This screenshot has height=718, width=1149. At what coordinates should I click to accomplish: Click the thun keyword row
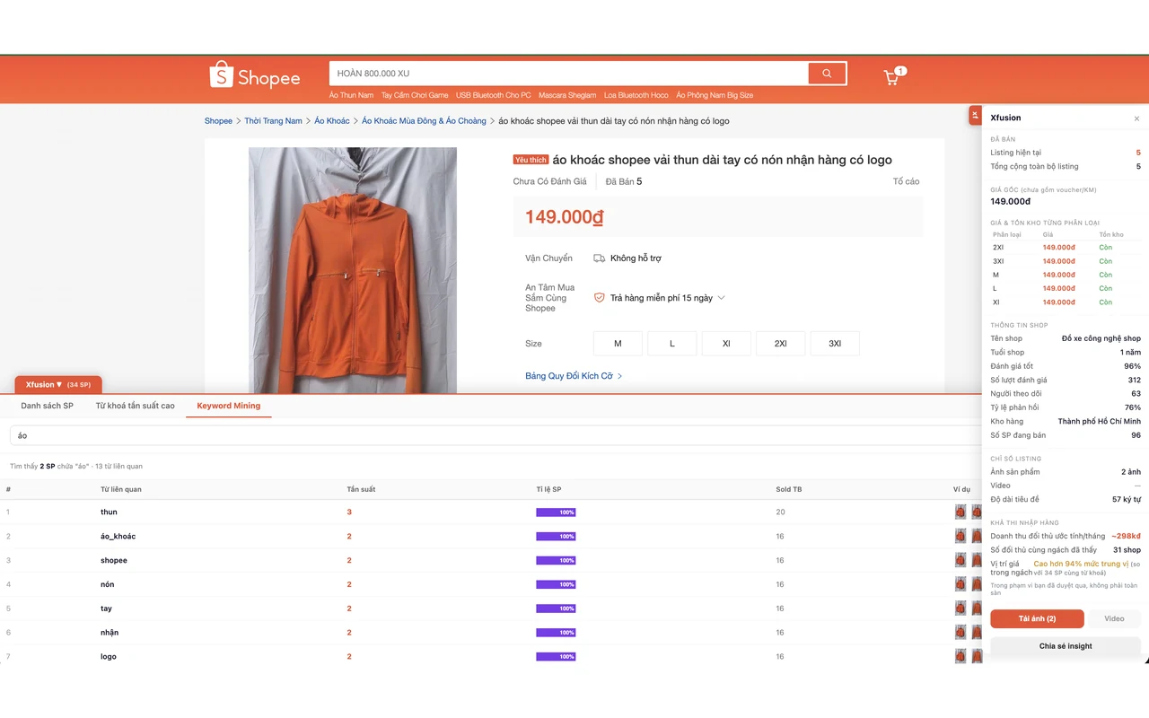(491, 512)
